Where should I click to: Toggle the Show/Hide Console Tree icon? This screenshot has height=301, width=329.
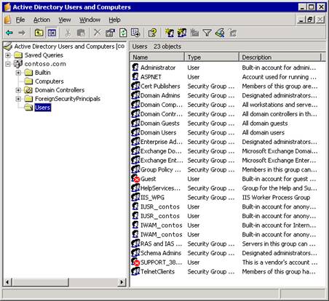click(x=52, y=33)
